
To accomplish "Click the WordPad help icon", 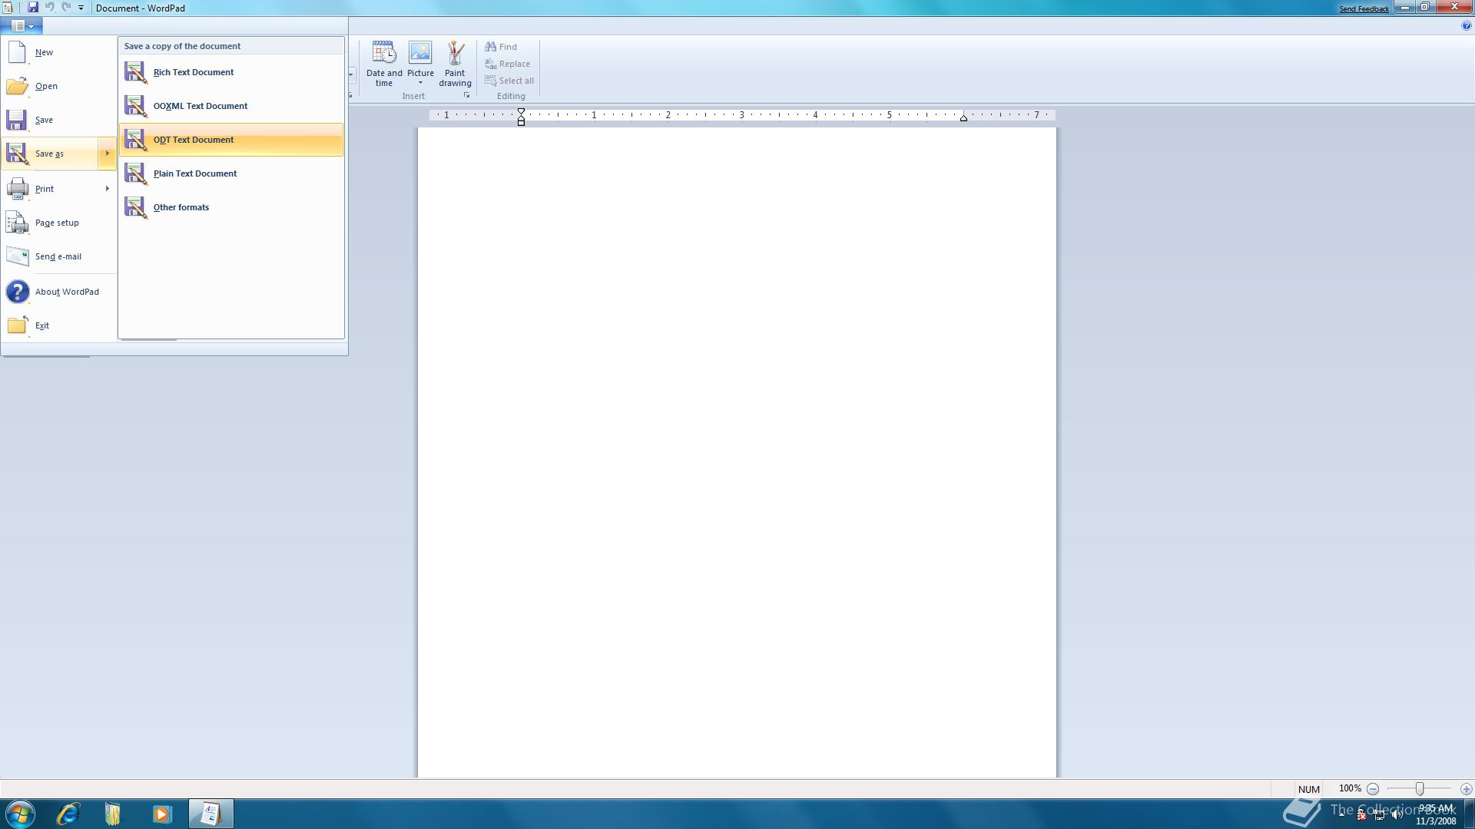I will pyautogui.click(x=1466, y=25).
